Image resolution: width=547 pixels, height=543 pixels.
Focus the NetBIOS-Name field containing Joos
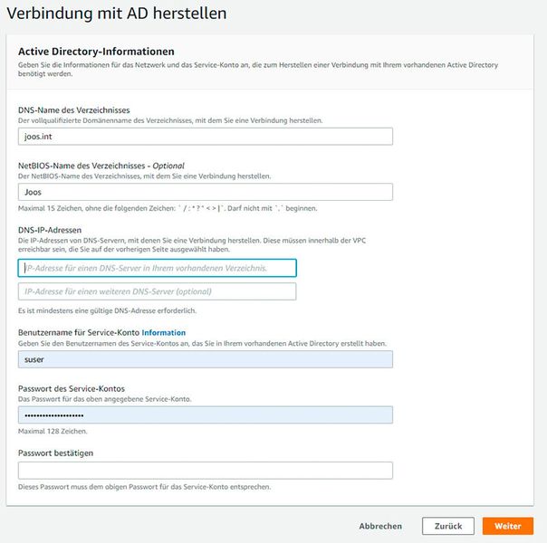pyautogui.click(x=205, y=192)
